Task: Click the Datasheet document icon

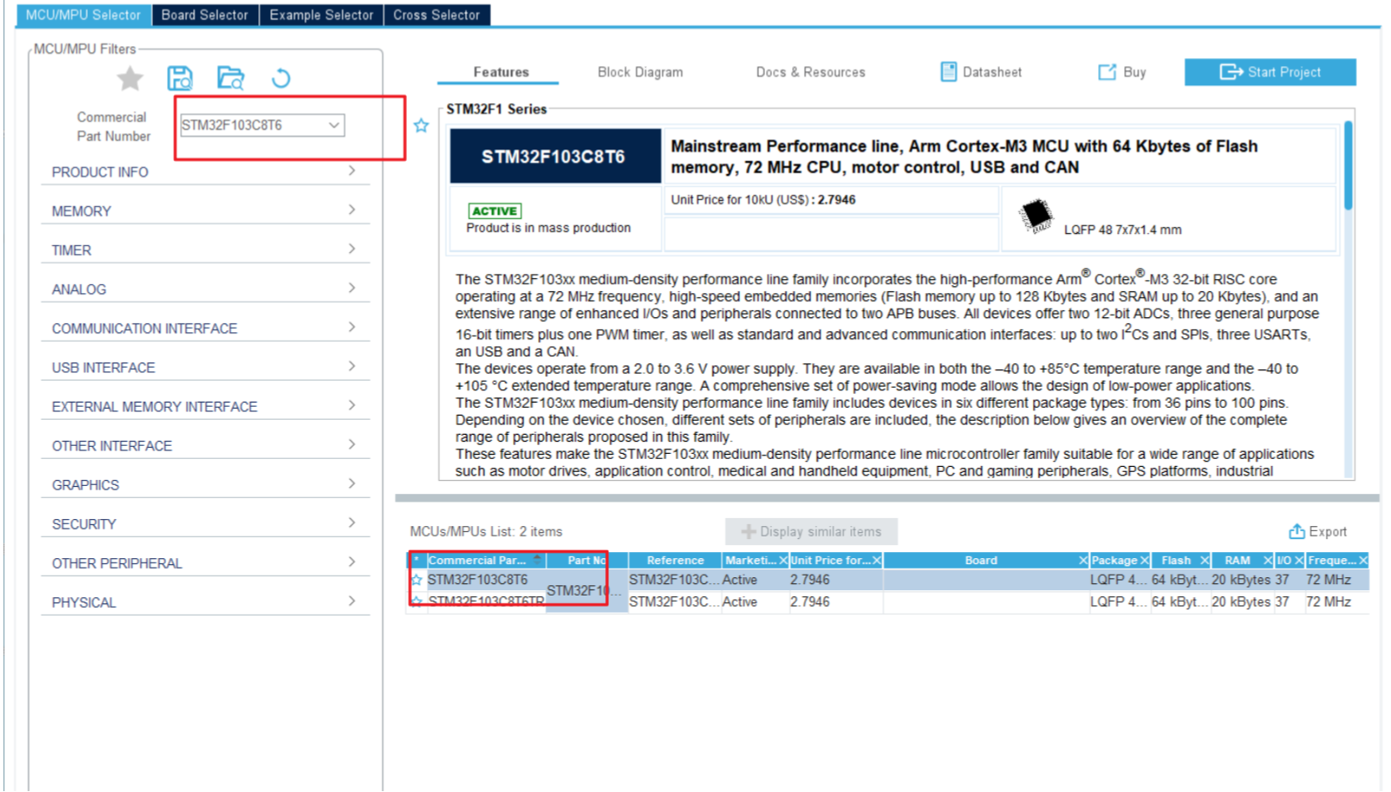Action: tap(948, 72)
